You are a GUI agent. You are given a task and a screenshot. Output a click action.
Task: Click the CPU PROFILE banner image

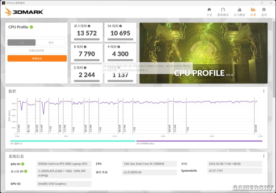pyautogui.click(x=203, y=53)
